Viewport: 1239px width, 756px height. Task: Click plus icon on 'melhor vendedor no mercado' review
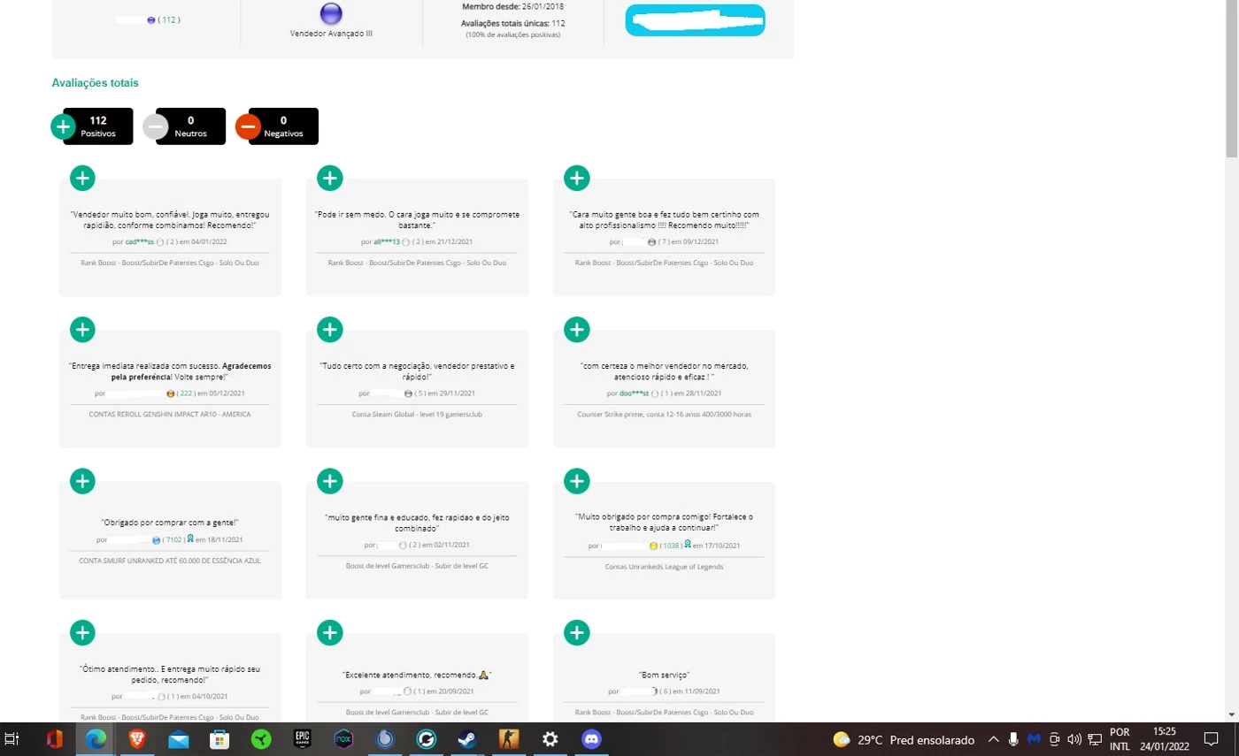pyautogui.click(x=576, y=330)
